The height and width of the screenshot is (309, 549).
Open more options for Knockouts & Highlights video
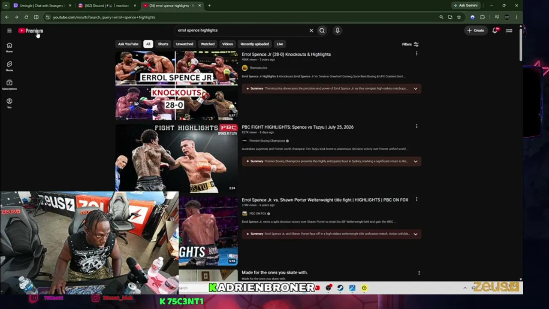(x=416, y=54)
